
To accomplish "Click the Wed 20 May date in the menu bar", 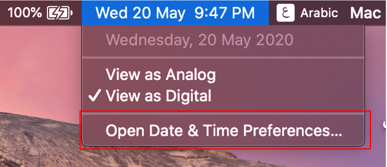I will [140, 13].
